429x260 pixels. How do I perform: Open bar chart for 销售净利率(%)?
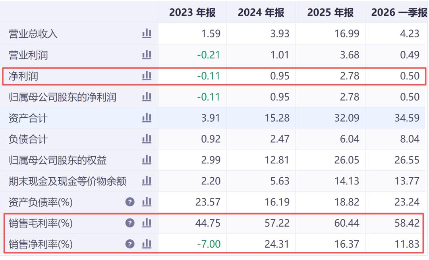coord(147,244)
